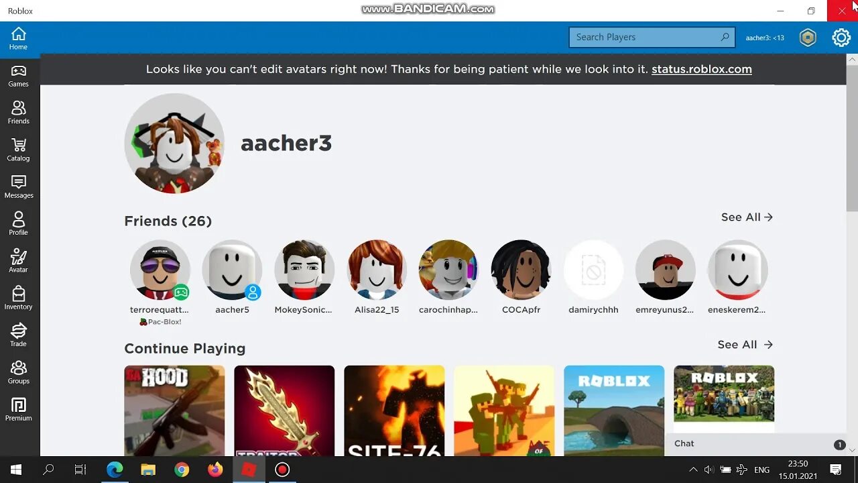This screenshot has height=483, width=858.
Task: Open the status.roblox.com link
Action: point(701,69)
